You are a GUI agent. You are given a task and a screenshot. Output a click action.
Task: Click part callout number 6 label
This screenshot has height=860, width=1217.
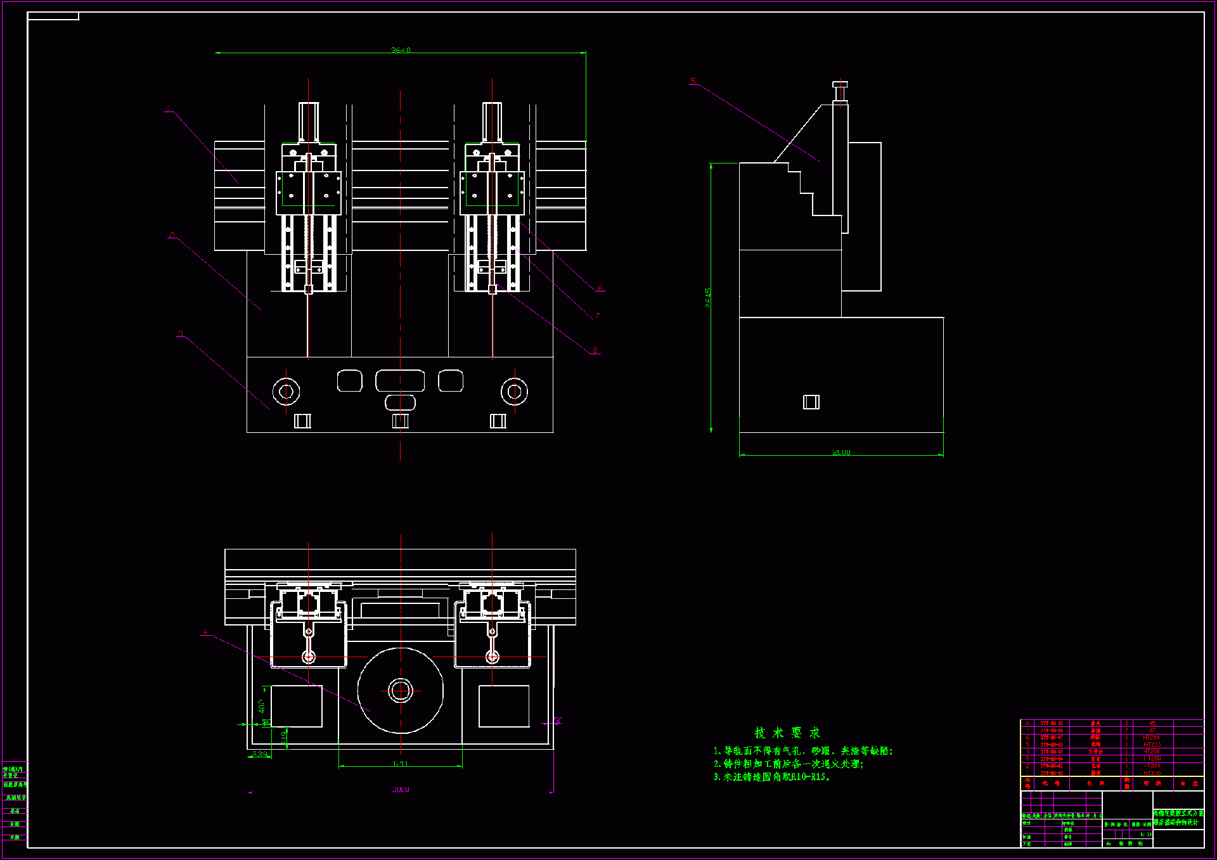(600, 288)
